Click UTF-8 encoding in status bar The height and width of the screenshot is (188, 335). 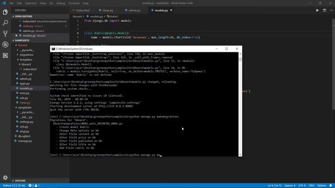pos(302,185)
